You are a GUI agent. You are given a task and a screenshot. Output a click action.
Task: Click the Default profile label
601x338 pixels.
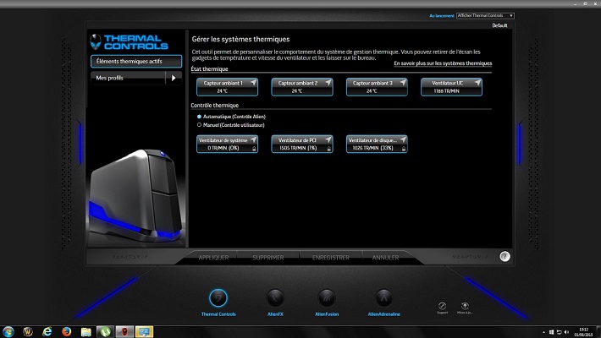(499, 25)
